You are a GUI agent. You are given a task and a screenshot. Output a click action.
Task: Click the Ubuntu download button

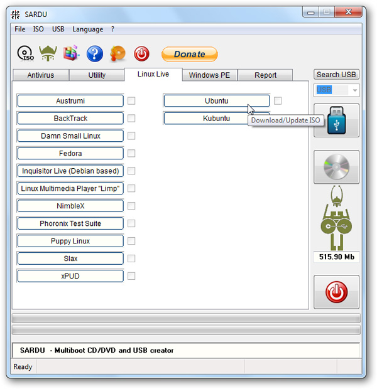click(217, 101)
